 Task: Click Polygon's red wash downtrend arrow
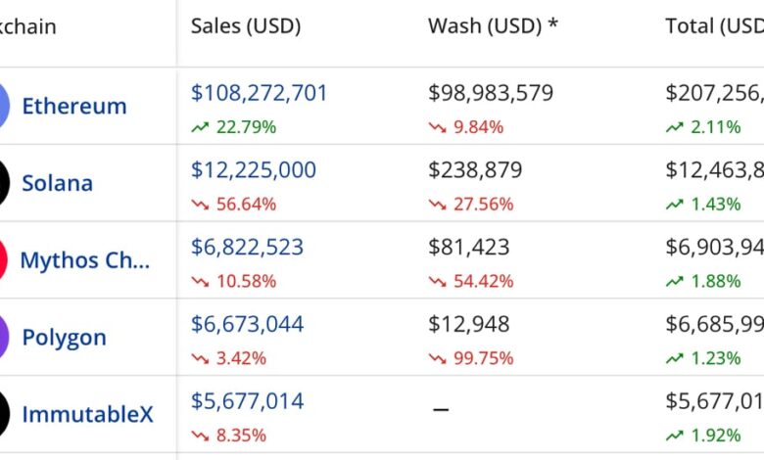click(x=438, y=358)
